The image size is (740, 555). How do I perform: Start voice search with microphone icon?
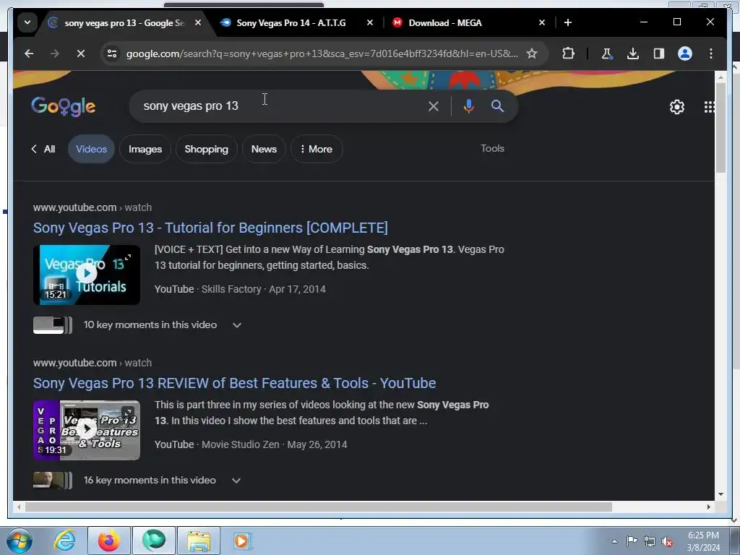(468, 106)
